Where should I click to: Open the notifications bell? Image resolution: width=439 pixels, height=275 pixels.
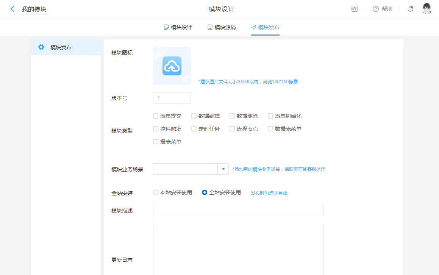410,9
